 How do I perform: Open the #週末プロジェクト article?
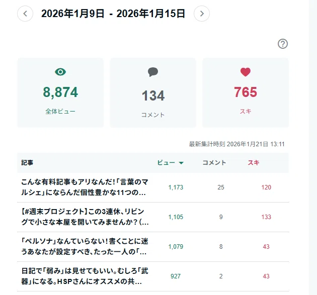pos(85,217)
